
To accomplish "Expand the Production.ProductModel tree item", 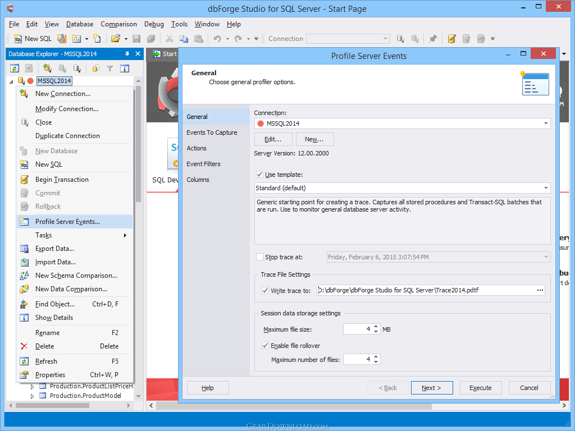I will 32,396.
